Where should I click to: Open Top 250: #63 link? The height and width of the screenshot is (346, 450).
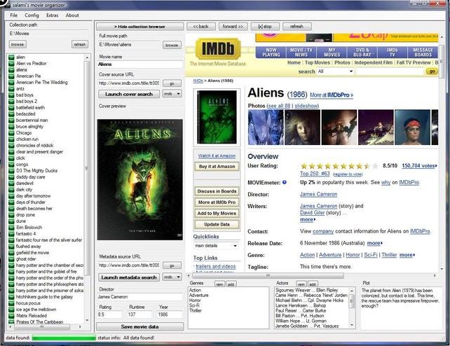pyautogui.click(x=315, y=174)
